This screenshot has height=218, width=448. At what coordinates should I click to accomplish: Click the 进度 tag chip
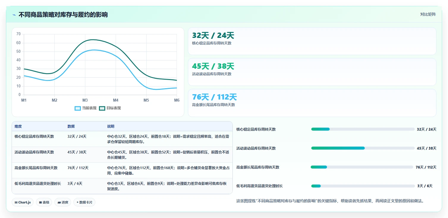coord(63,202)
